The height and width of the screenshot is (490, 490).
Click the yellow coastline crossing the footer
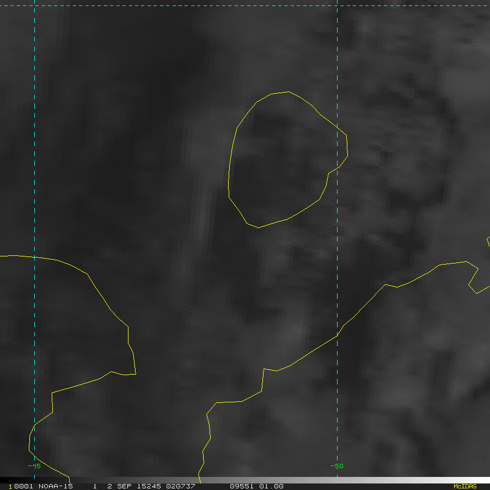pyautogui.click(x=199, y=479)
